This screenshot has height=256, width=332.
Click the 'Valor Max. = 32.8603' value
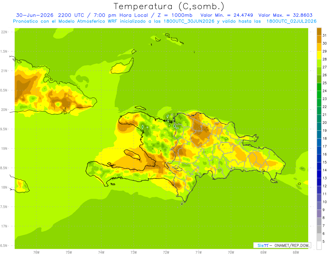(285, 15)
